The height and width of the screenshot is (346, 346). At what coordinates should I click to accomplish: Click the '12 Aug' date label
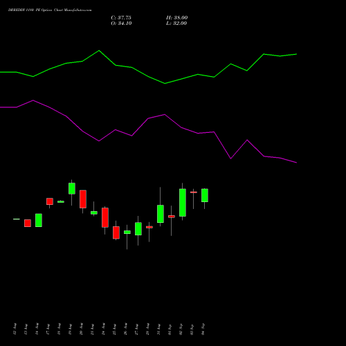coord(15,329)
